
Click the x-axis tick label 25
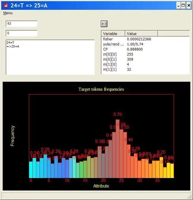tap(121, 180)
